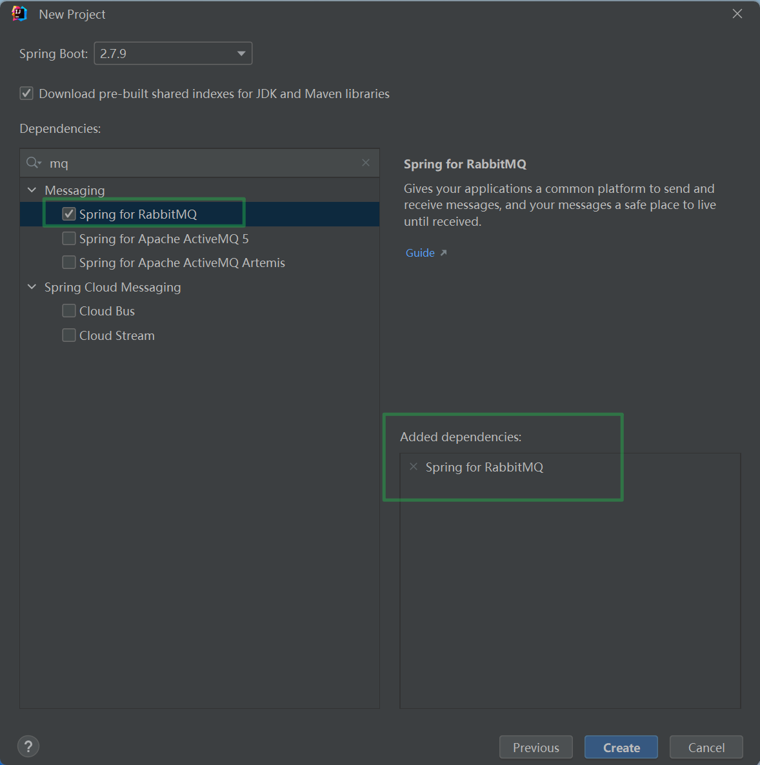Enable Spring for Apache ActiveMQ 5
The image size is (760, 765).
tap(69, 239)
